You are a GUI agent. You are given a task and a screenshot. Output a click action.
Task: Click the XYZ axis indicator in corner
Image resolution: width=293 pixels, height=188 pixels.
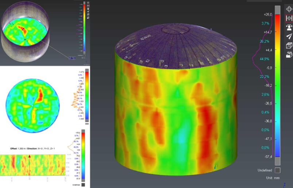pos(284,185)
